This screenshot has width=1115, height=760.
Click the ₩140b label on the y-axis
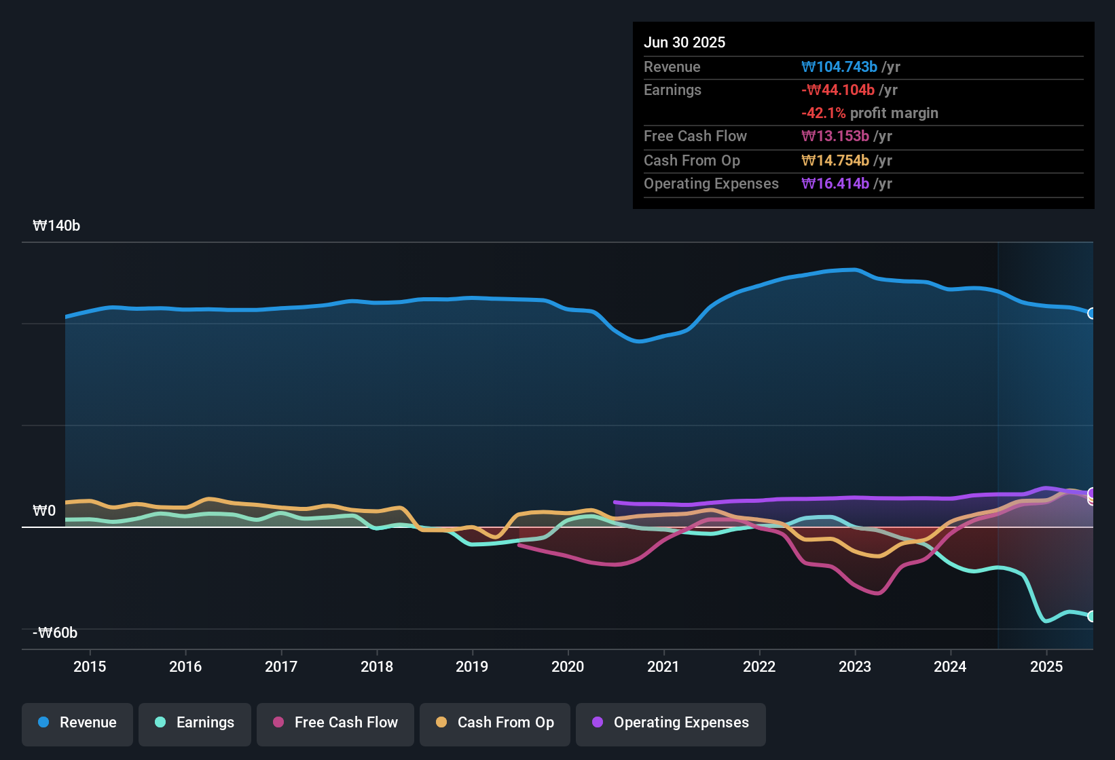click(57, 225)
